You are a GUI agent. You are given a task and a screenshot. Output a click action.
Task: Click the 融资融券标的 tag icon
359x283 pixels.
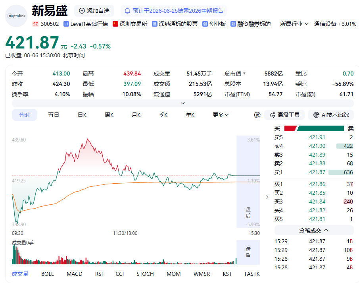233,24
